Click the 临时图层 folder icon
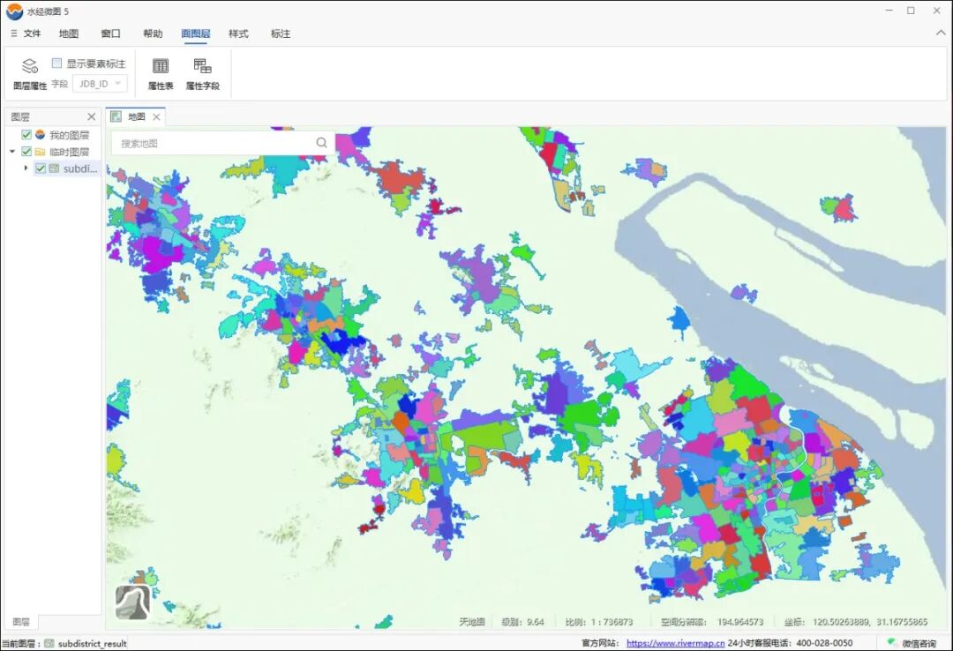Screen dimensions: 953x651 point(40,152)
